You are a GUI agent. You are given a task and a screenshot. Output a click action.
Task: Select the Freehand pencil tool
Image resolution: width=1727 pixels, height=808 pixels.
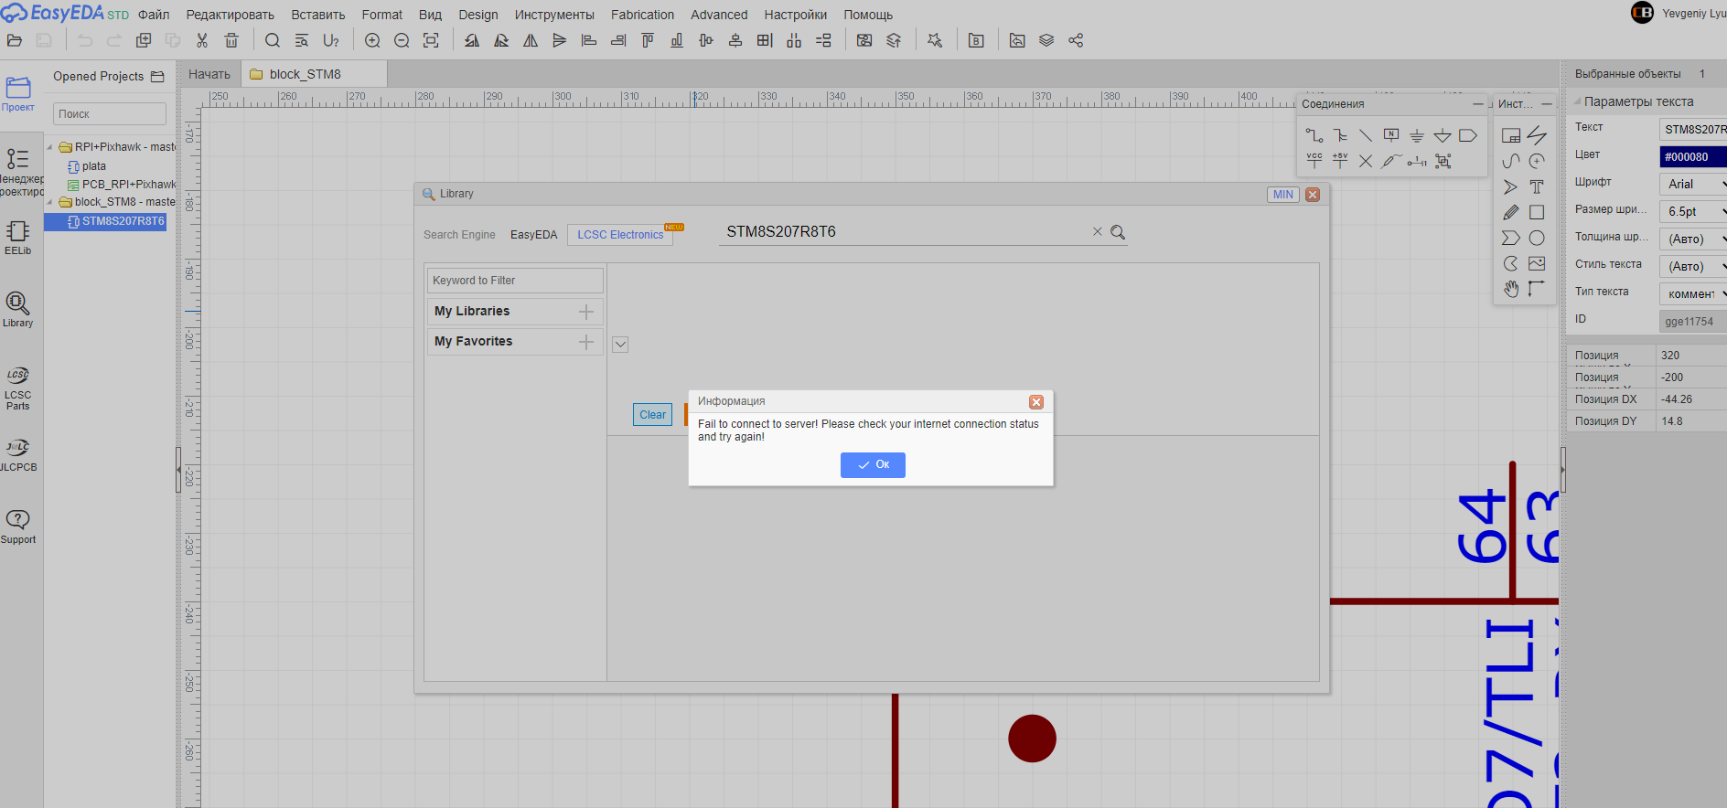(1511, 212)
